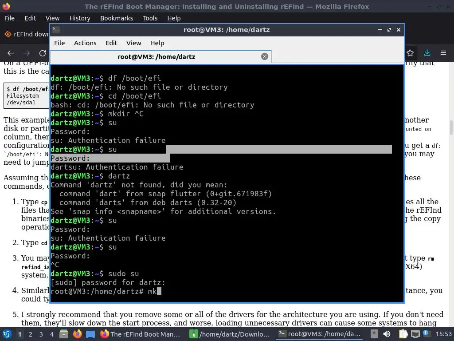This screenshot has height=341, width=454.
Task: Activate the rEFInd Boot Manager Firefox taskbar entry
Action: [141, 334]
